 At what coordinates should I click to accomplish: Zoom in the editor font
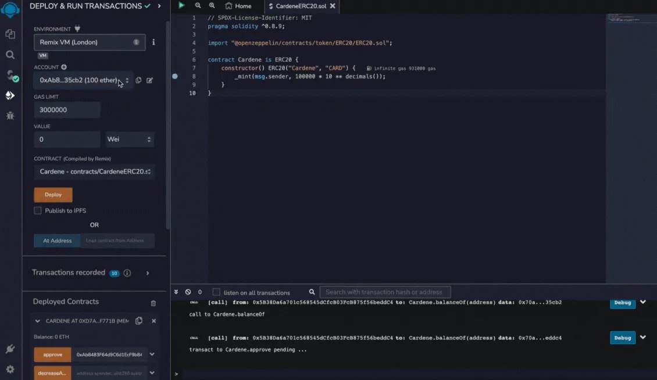tap(212, 5)
